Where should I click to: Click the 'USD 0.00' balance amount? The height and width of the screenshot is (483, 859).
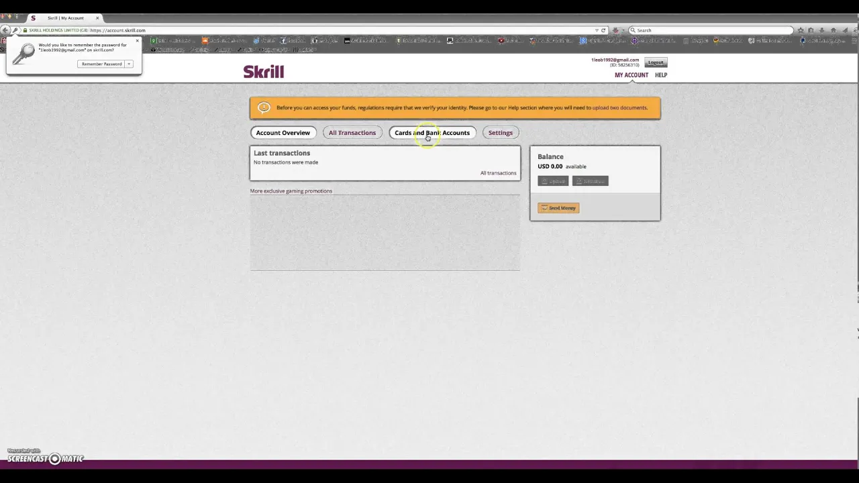tap(550, 166)
